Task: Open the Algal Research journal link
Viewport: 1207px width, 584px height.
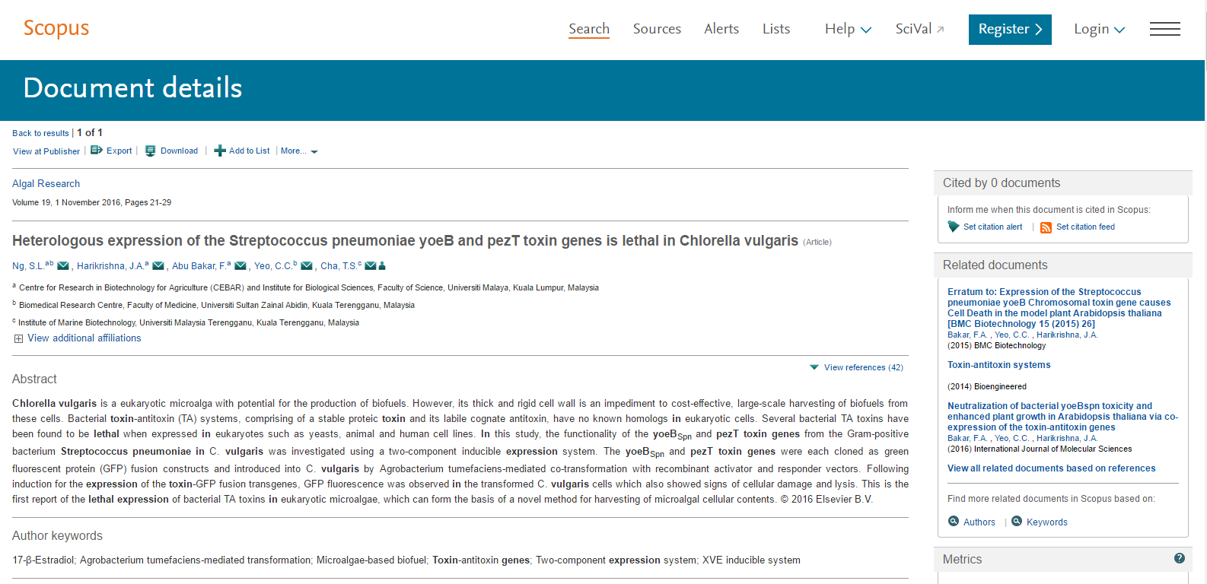Action: [x=46, y=183]
